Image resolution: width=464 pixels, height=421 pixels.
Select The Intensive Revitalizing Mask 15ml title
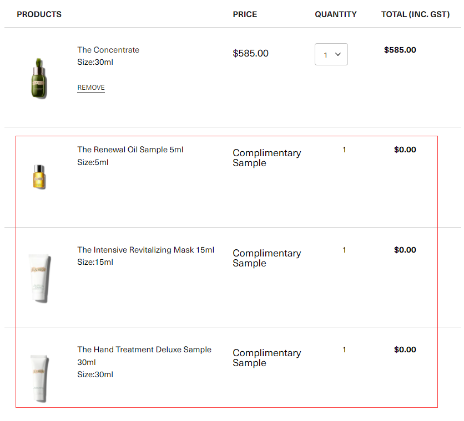pyautogui.click(x=145, y=250)
